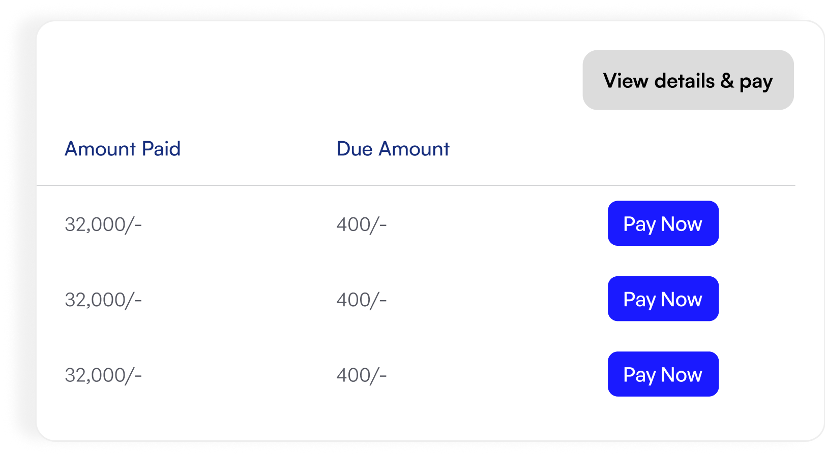825x454 pixels.
Task: Select third row's 32,000/- amount paid
Action: (103, 375)
